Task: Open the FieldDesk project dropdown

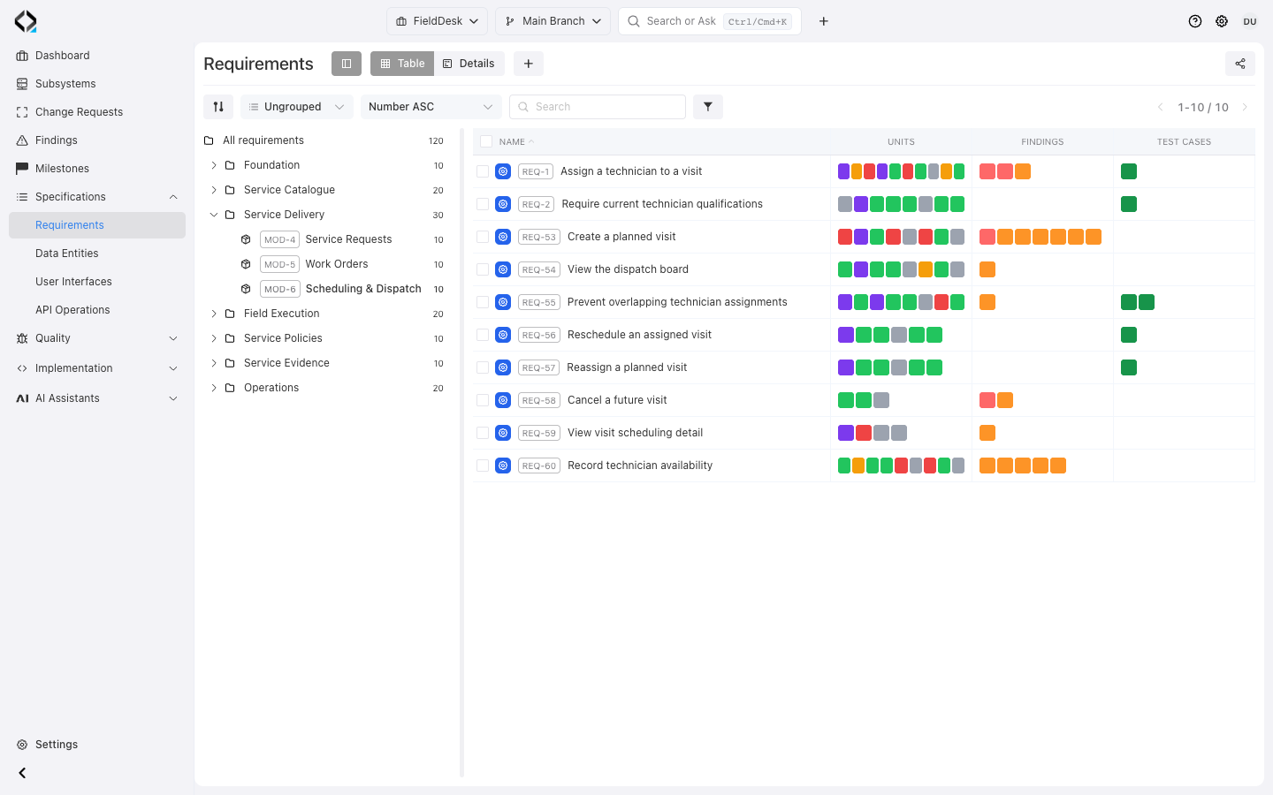Action: (x=437, y=21)
